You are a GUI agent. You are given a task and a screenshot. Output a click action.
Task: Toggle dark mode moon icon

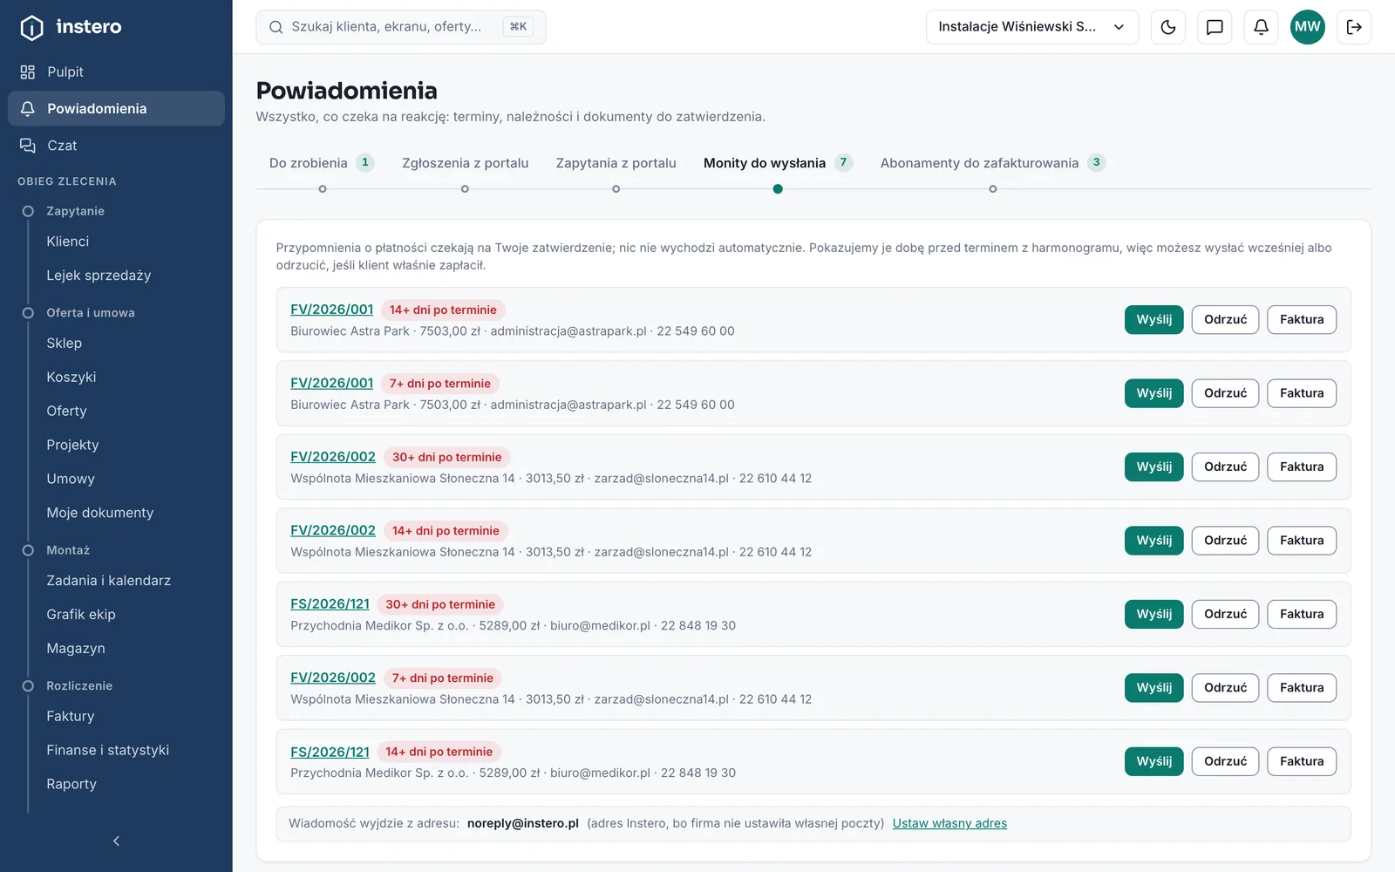coord(1168,27)
